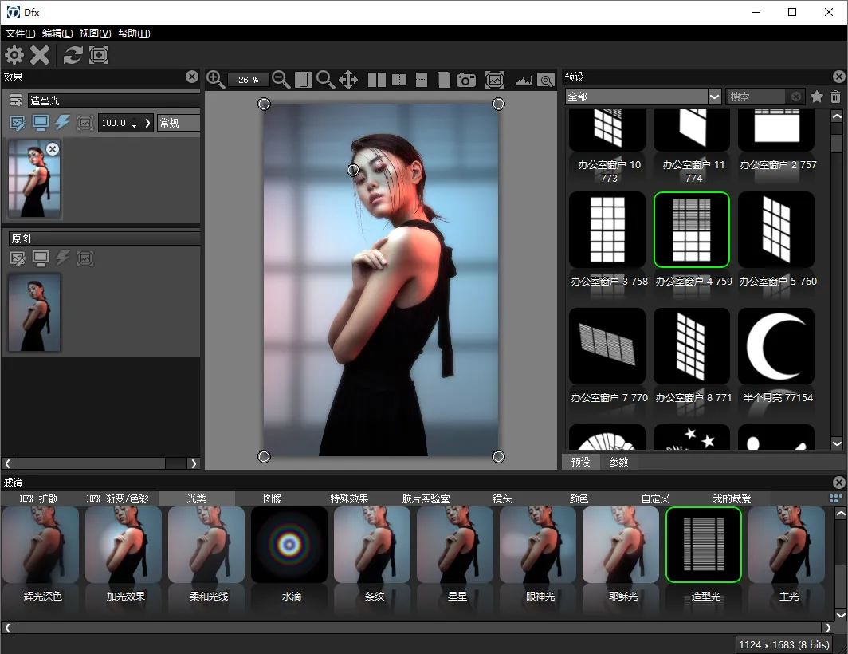
Task: Click the 搜索 preset search field
Action: (756, 97)
